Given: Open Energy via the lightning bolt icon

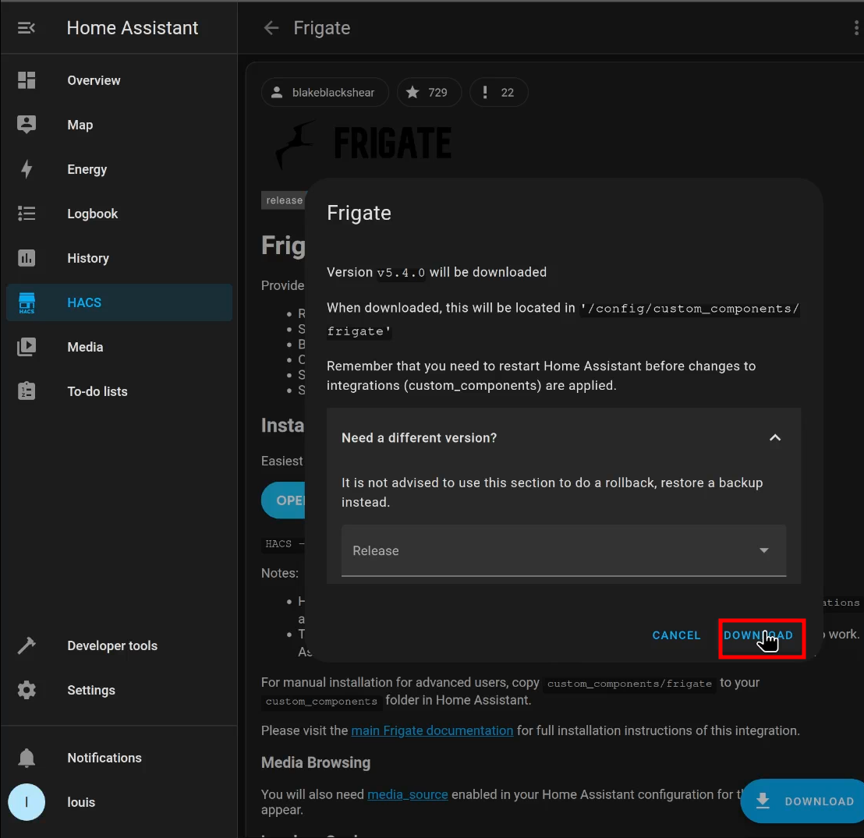Looking at the screenshot, I should (27, 169).
